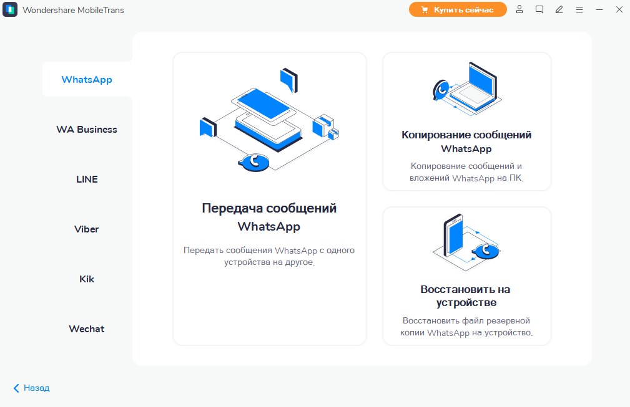Open Передача сообщений WhatsApp card
The height and width of the screenshot is (407, 630).
coord(270,198)
